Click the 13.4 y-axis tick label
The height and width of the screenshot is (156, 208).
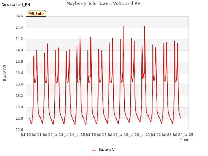pos(19,84)
